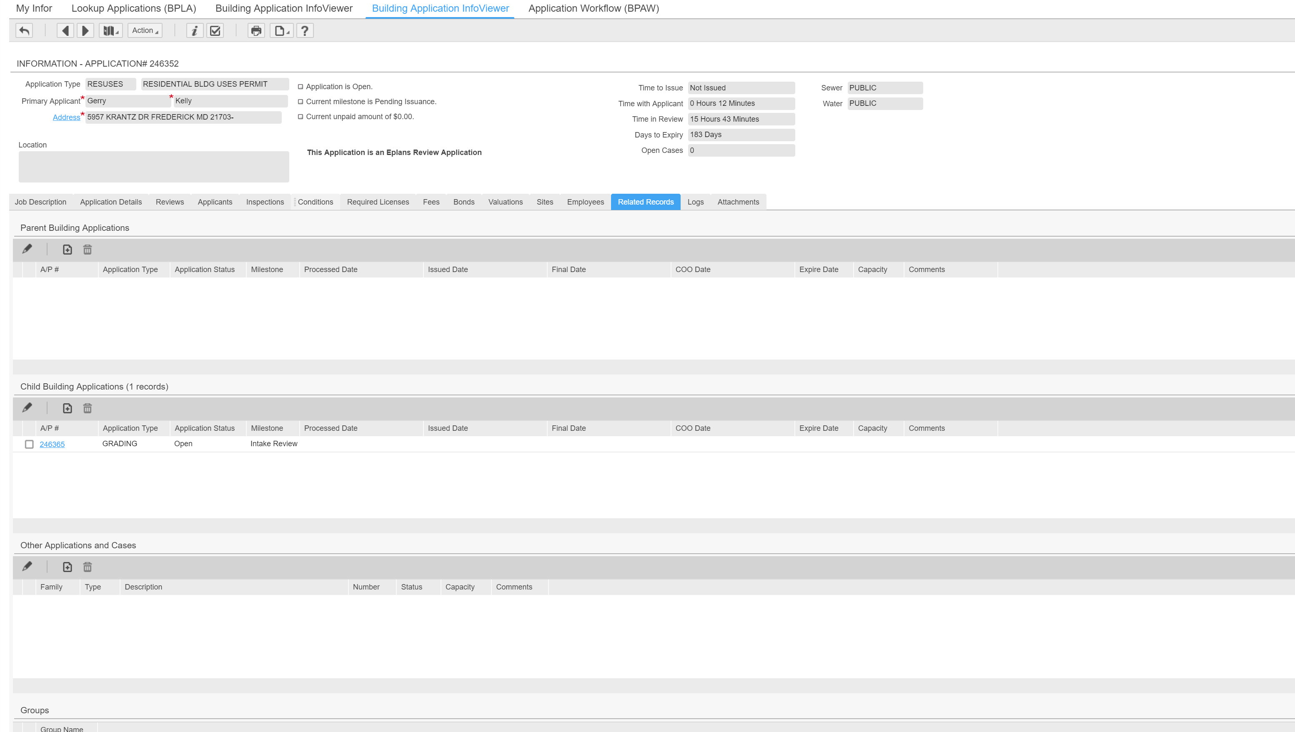This screenshot has width=1295, height=732.
Task: Go to previous record arrow
Action: coord(65,31)
